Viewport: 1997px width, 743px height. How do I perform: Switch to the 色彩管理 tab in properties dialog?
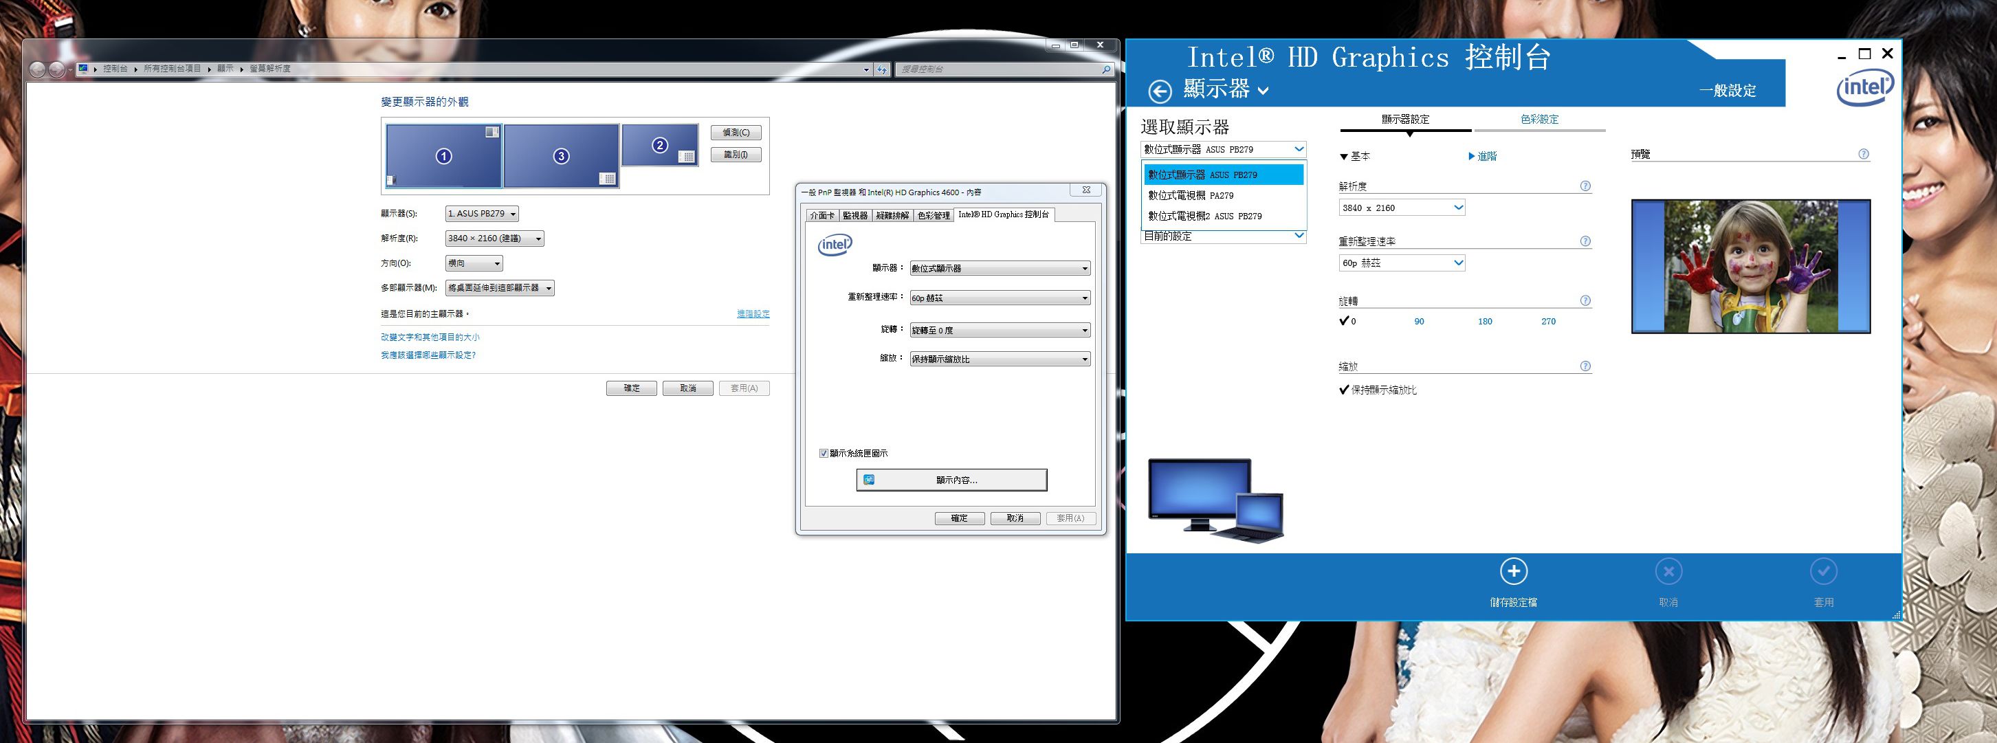(934, 215)
